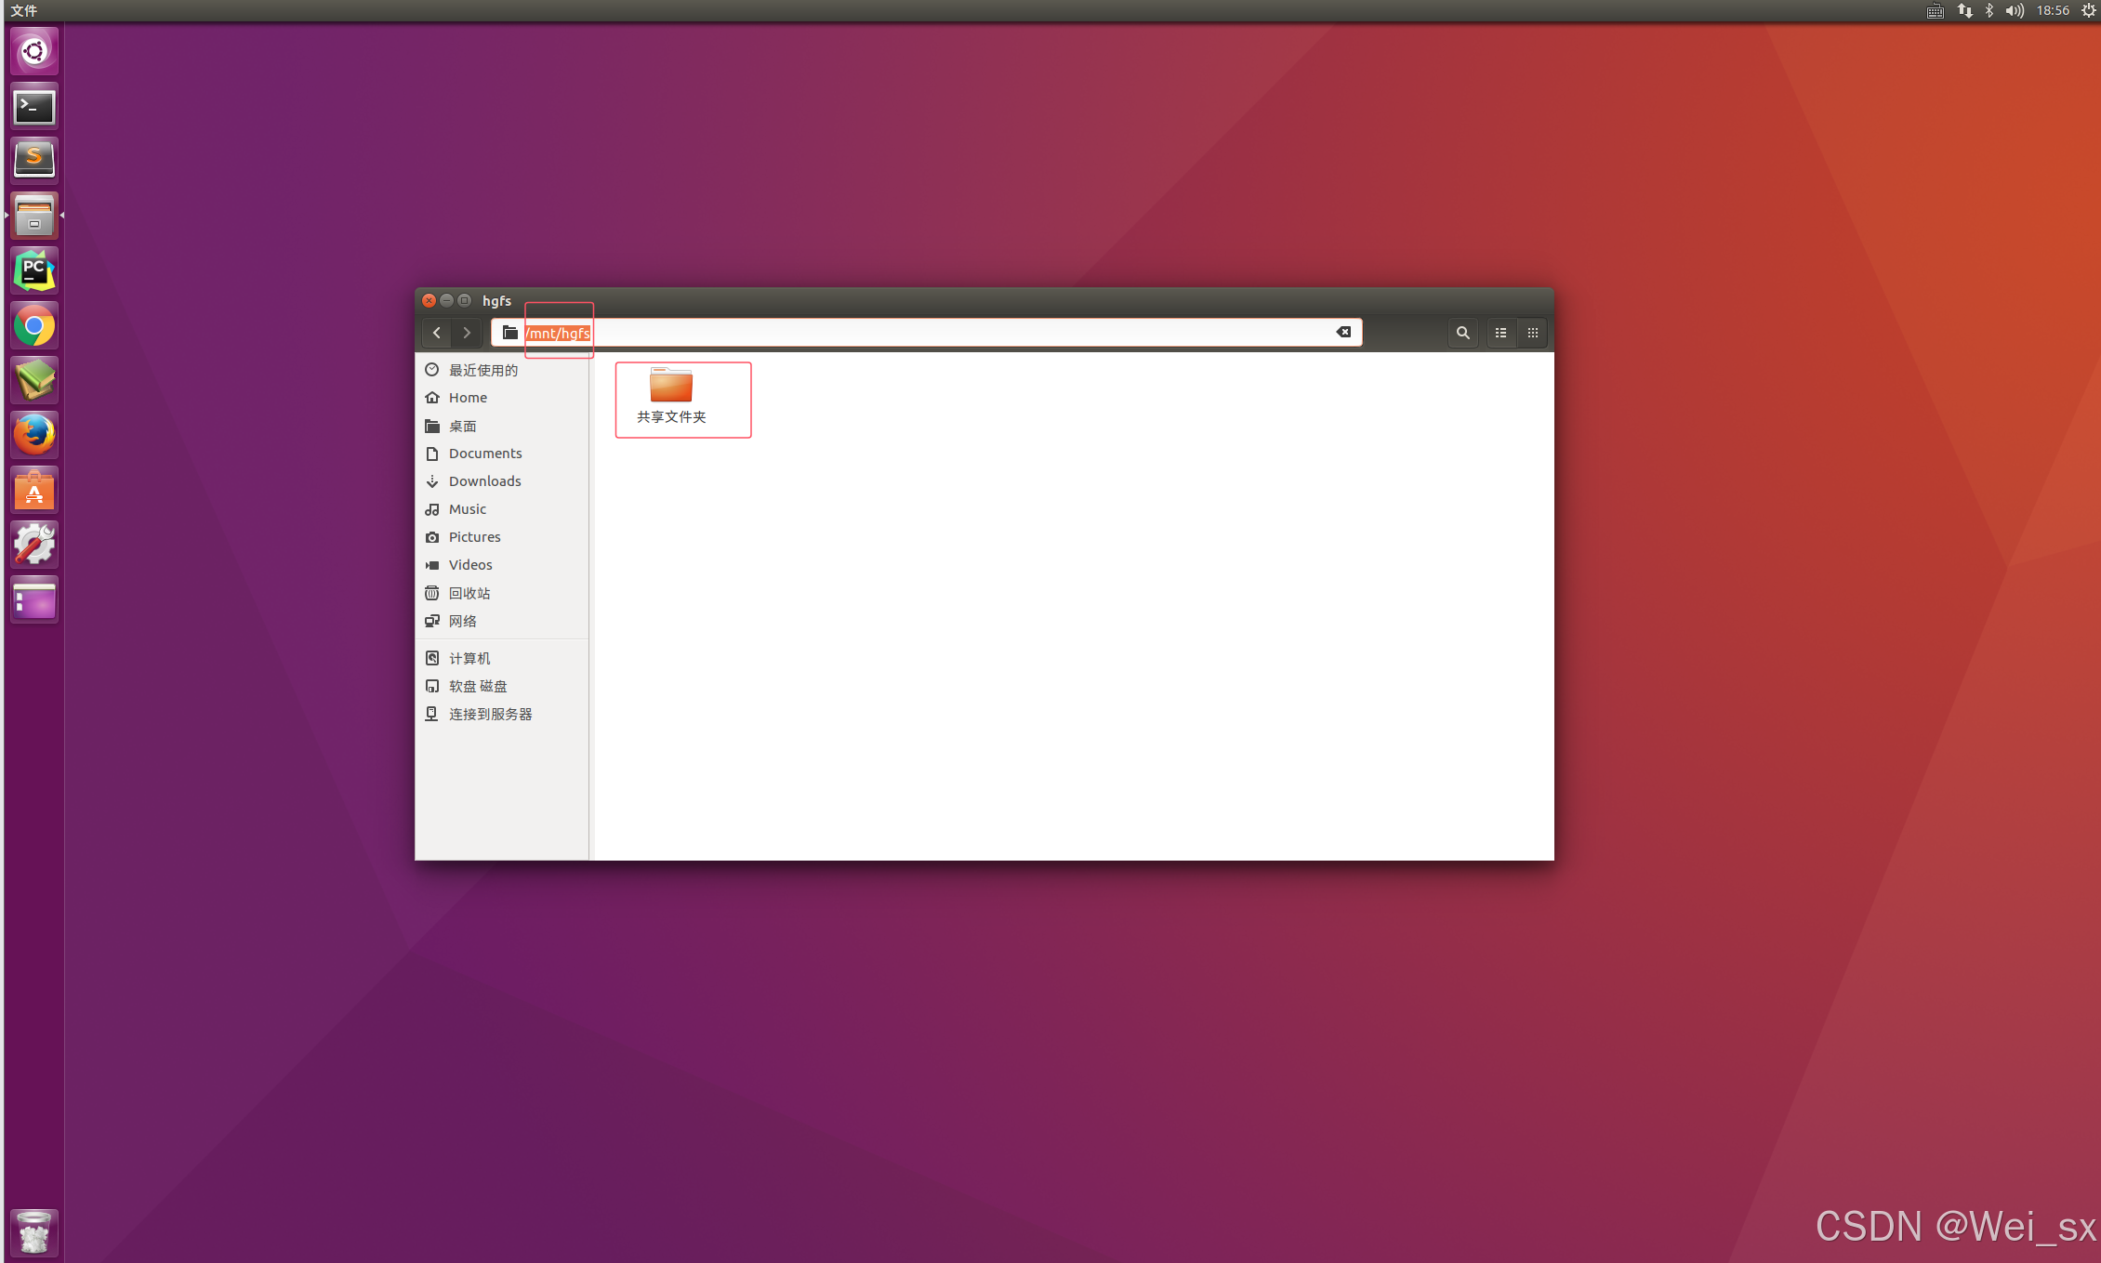Switch to icon grid view
This screenshot has height=1263, width=2101.
click(x=1532, y=333)
